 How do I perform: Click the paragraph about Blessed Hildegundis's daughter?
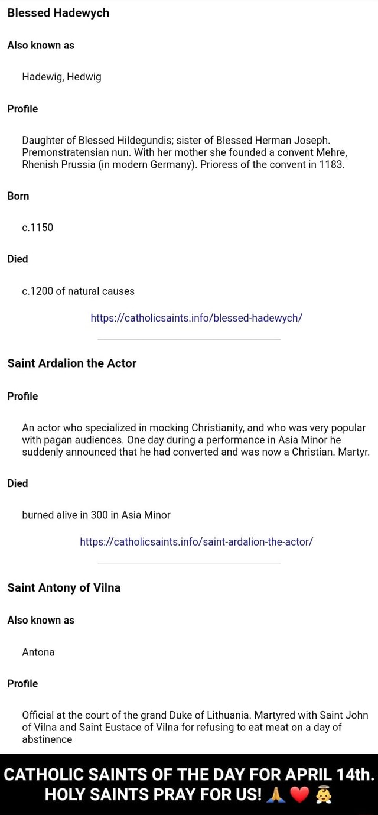[183, 152]
